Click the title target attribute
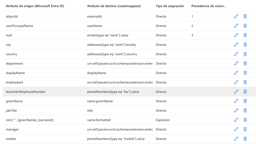The image size is (256, 144). click(x=90, y=111)
